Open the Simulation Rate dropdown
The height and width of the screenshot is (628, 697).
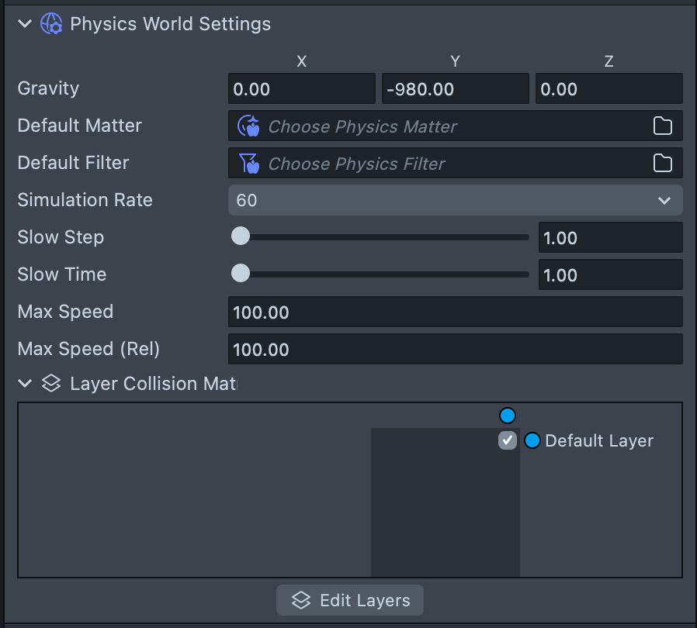point(455,200)
